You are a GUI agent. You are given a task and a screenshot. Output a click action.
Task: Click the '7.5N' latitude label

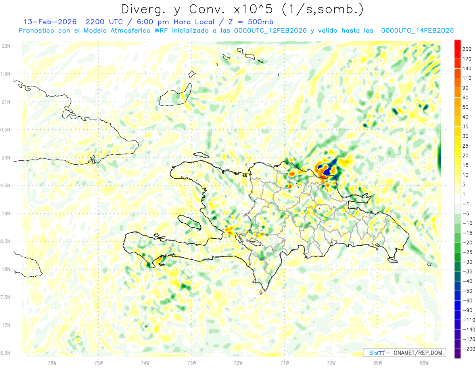click(x=6, y=297)
